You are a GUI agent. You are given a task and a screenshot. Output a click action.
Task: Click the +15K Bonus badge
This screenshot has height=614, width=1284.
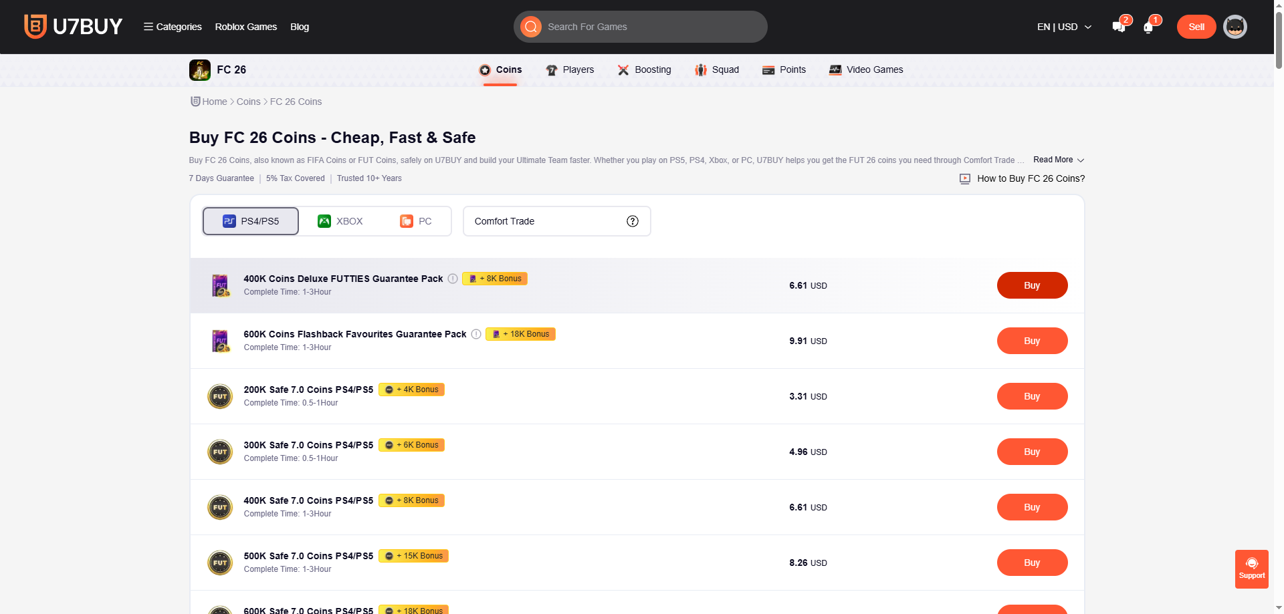coord(413,556)
